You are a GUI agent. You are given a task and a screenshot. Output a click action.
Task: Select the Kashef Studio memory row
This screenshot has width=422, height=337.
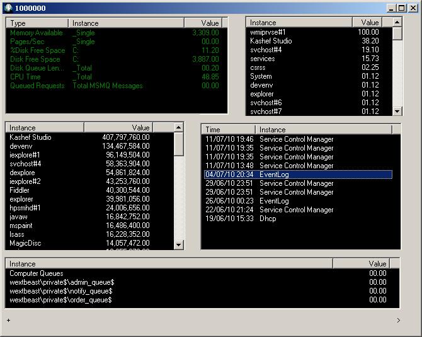tap(30, 137)
